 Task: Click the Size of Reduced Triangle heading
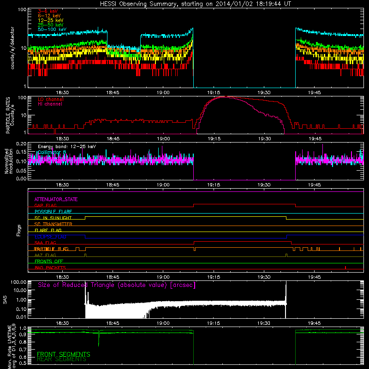click(x=117, y=285)
